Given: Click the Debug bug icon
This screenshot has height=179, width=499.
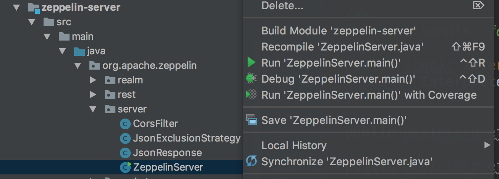Looking at the screenshot, I should 251,79.
